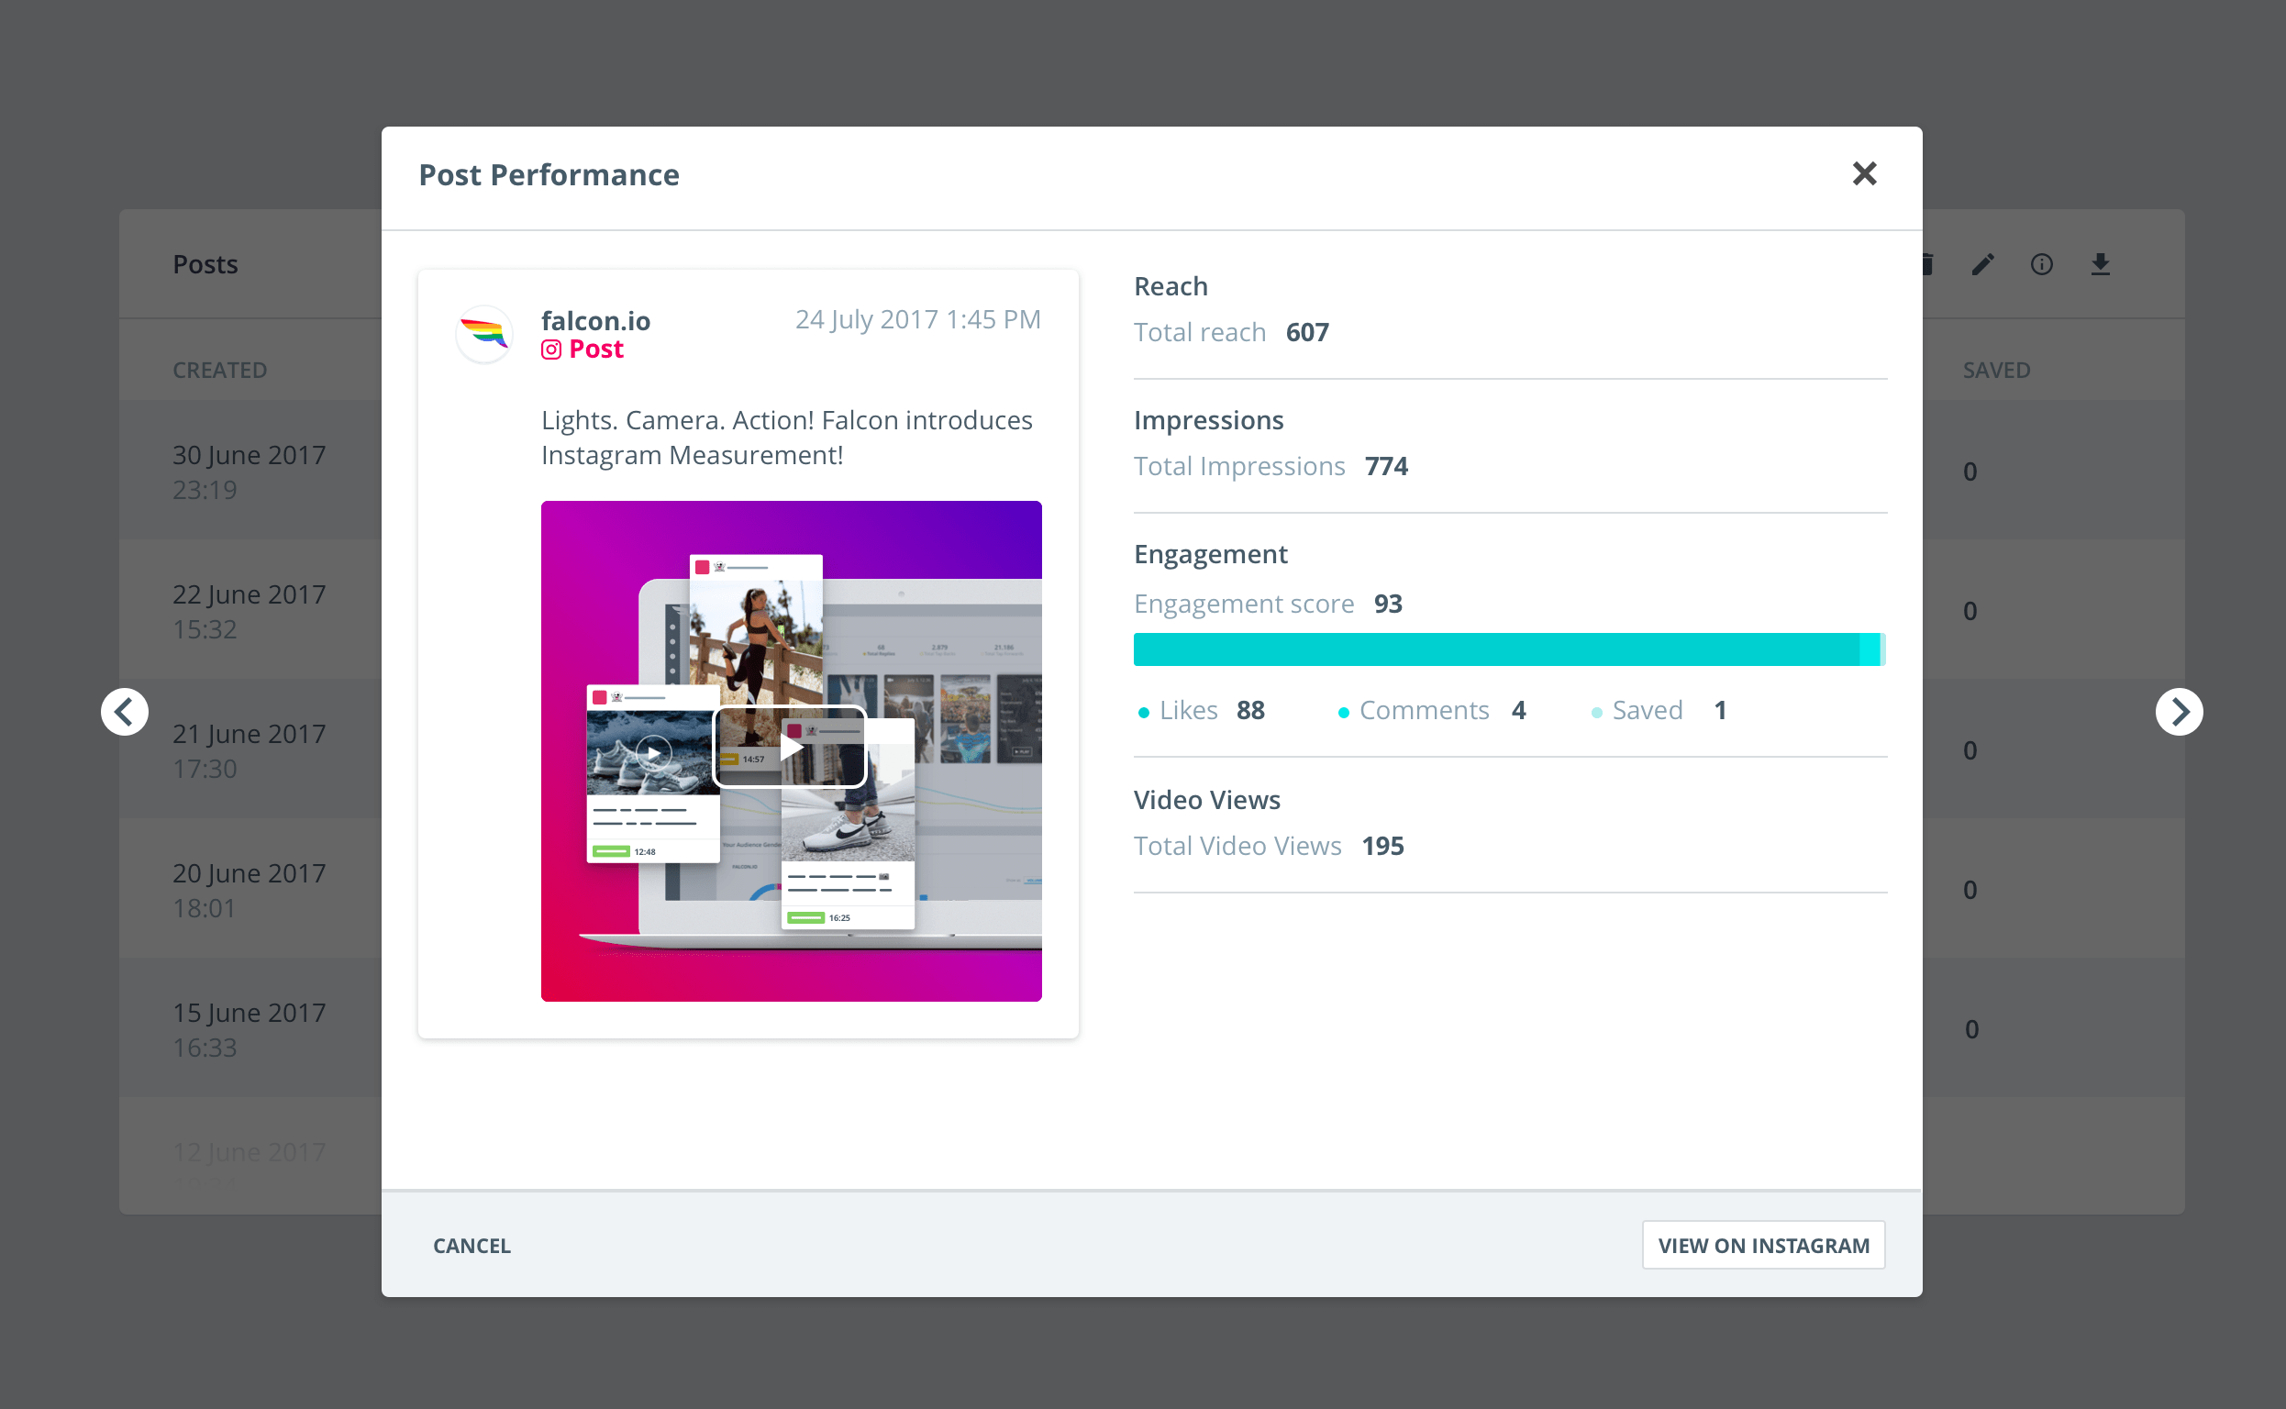Click the edit pencil icon in Posts panel

1982,265
